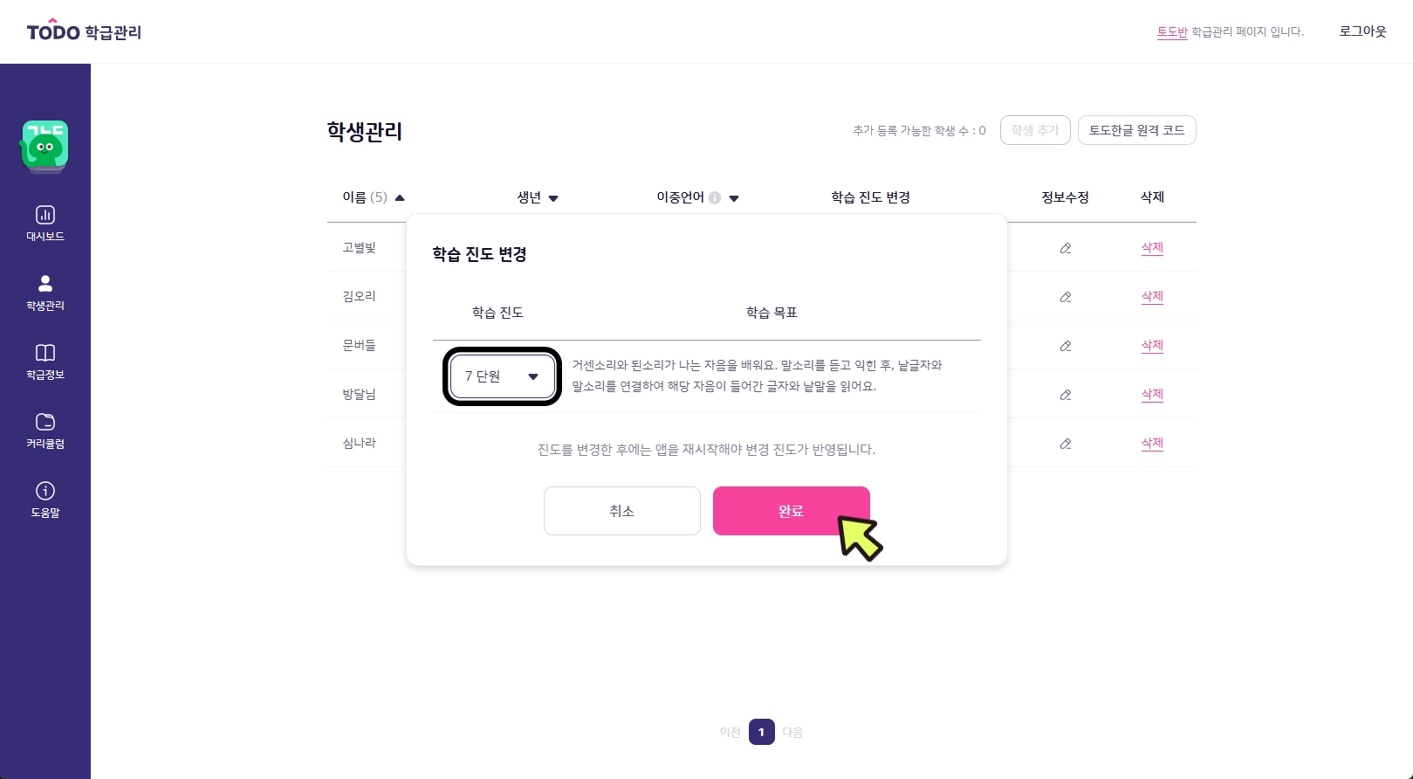Open the 대시보드 dashboard sidebar icon
Image resolution: width=1413 pixels, height=779 pixels.
[x=45, y=215]
